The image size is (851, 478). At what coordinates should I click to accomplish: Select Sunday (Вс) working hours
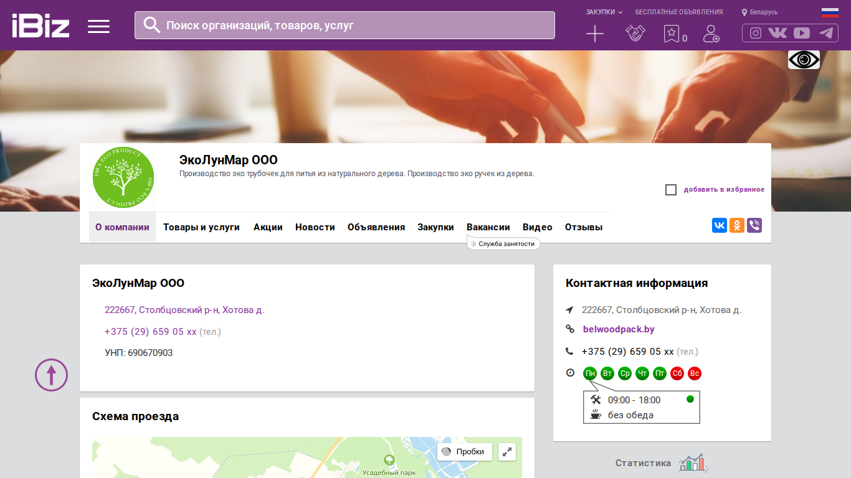[x=695, y=373]
